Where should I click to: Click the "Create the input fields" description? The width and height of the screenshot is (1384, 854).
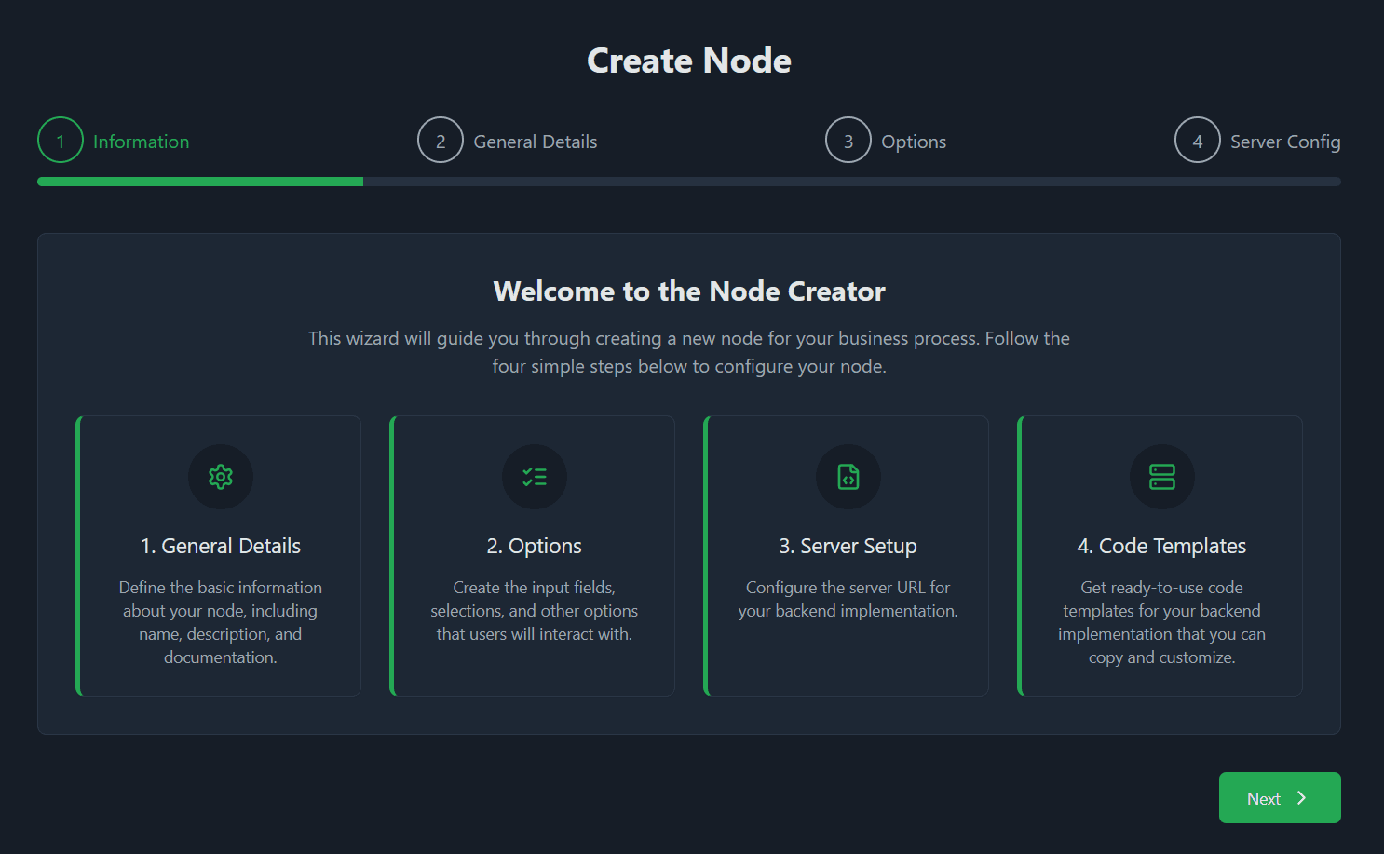click(535, 611)
